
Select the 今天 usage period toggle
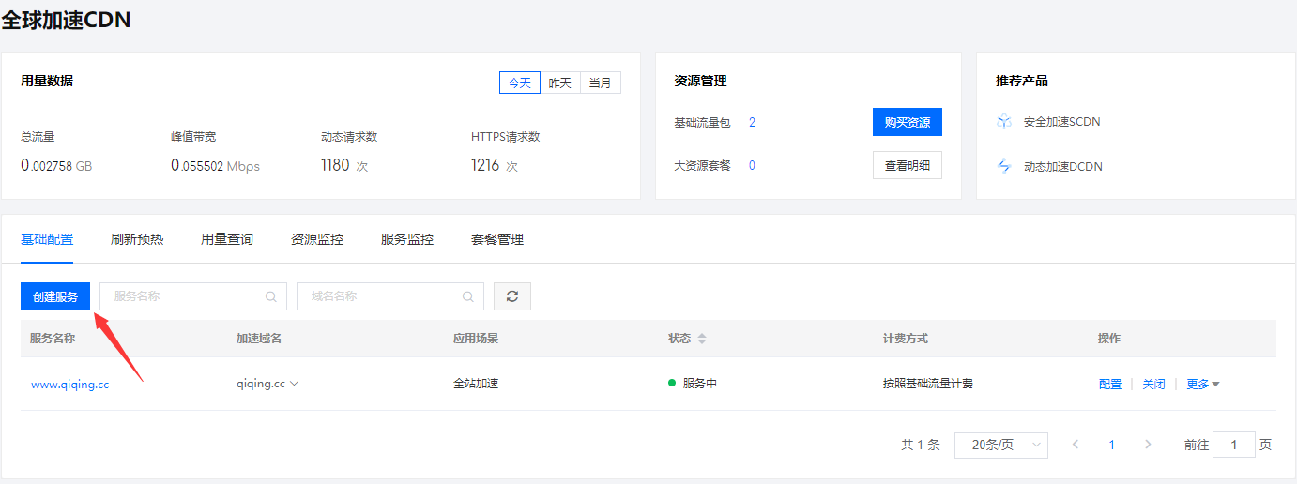click(519, 83)
